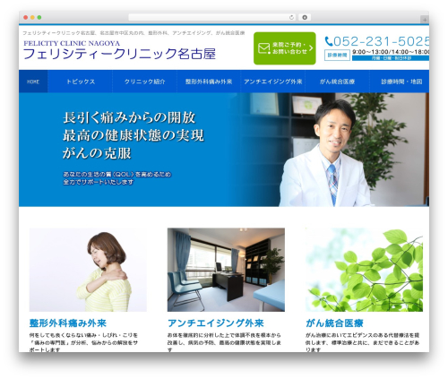
Task: Click the 診療時間 label box
Action: tap(337, 56)
